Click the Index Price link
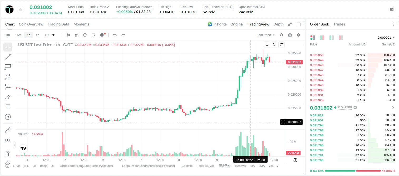Screen dimensions: 399x176 click(100, 7)
